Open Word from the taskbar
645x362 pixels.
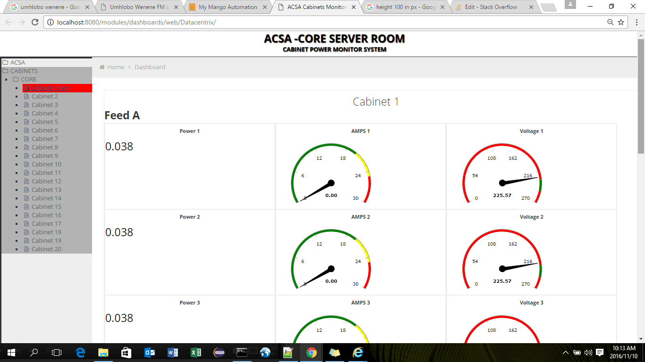(x=172, y=352)
